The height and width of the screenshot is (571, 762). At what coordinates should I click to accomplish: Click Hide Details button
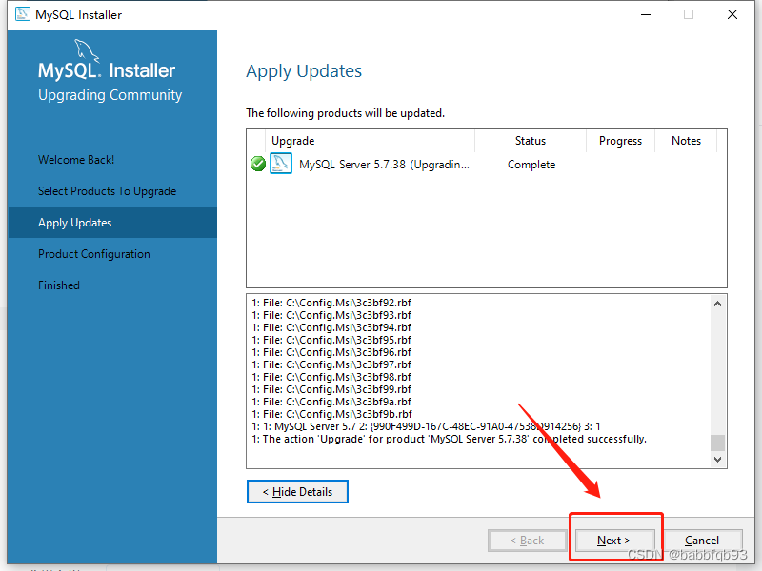coord(297,492)
